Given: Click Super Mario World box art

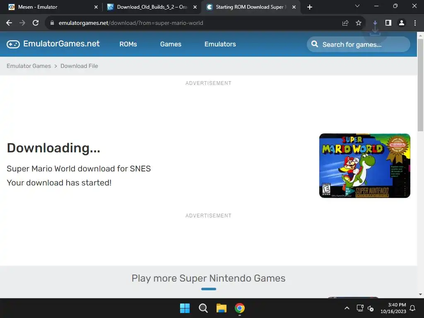Looking at the screenshot, I should point(364,166).
